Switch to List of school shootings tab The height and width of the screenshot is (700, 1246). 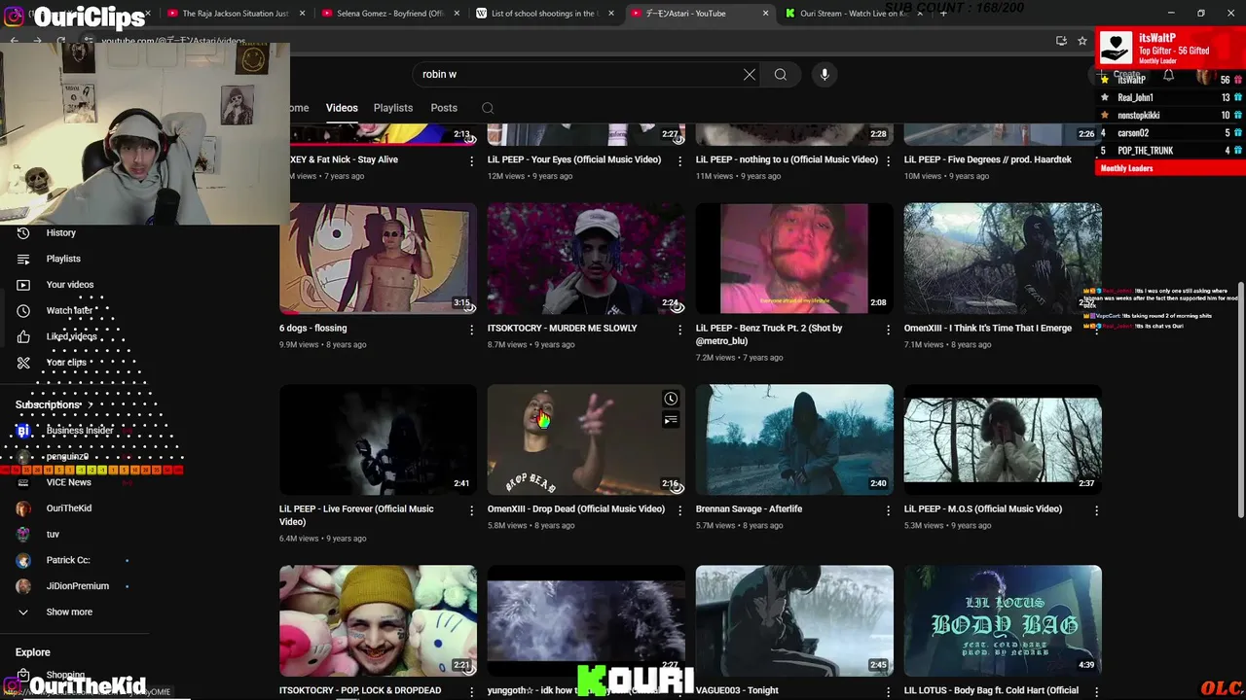click(x=543, y=14)
